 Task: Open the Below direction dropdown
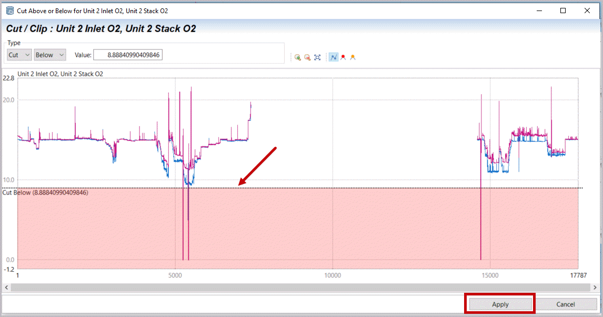pos(50,55)
